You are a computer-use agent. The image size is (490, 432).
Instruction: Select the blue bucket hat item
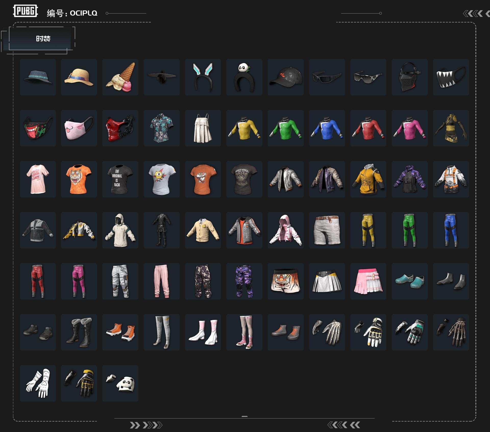tap(38, 77)
